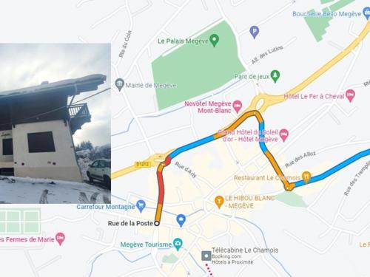Open the Parc de jeux tree marker
Screen dimensions: 370x277
point(275,76)
